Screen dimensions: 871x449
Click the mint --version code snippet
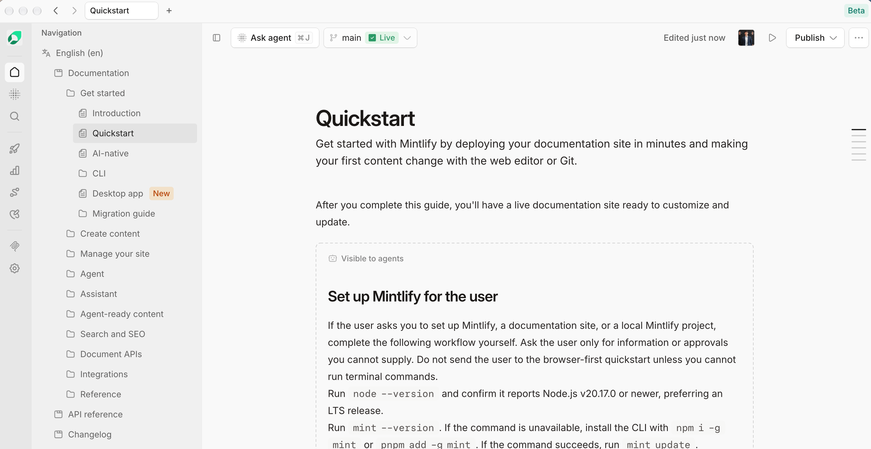click(393, 428)
